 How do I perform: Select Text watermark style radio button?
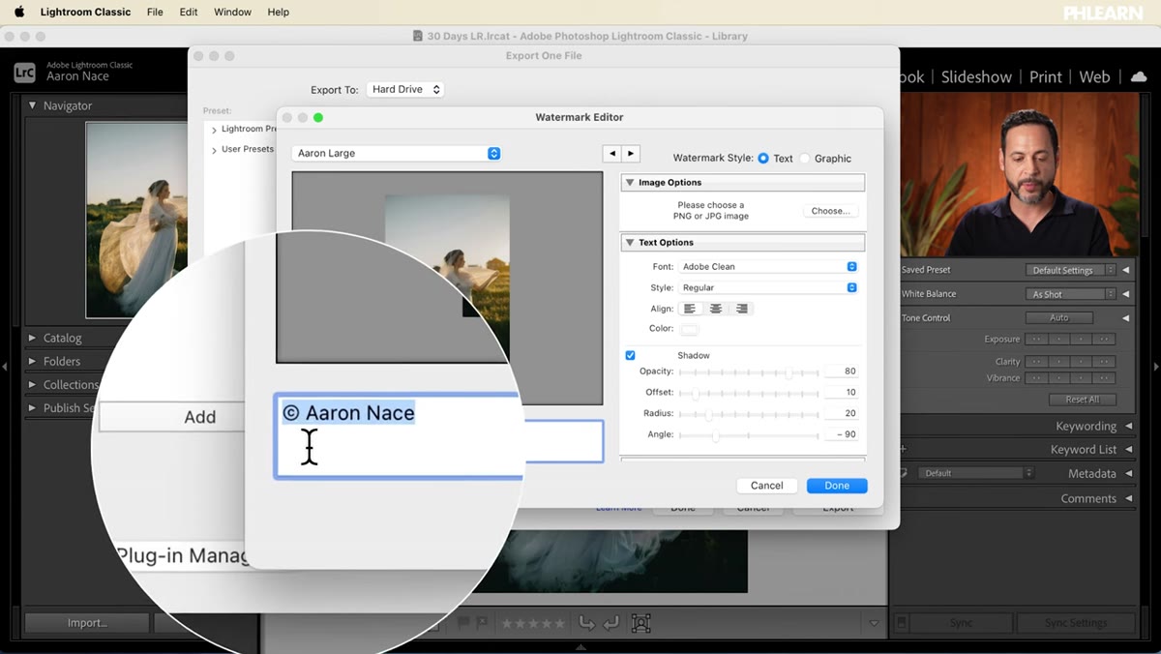pos(763,158)
